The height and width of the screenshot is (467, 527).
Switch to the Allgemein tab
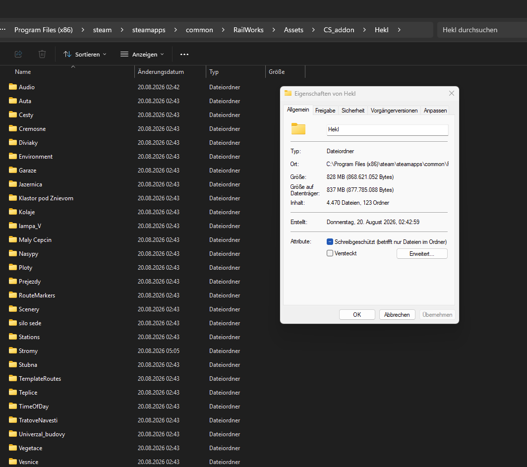pyautogui.click(x=298, y=110)
